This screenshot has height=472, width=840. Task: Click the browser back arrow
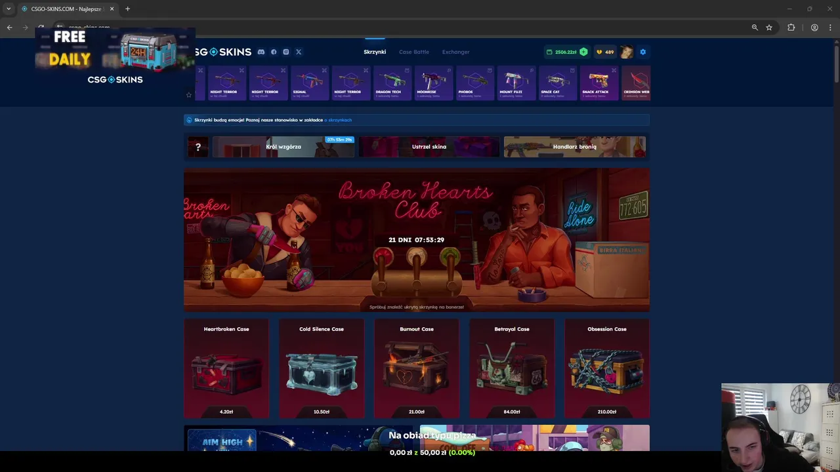pyautogui.click(x=9, y=28)
